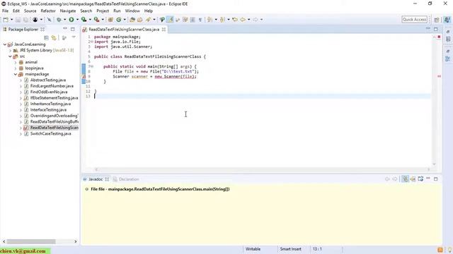Screen dimensions: 453x254
Task: Toggle Mark Occurrences highlighter icon
Action: click(171, 20)
